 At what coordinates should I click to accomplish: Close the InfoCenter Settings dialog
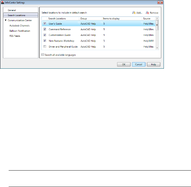coord(160,2)
